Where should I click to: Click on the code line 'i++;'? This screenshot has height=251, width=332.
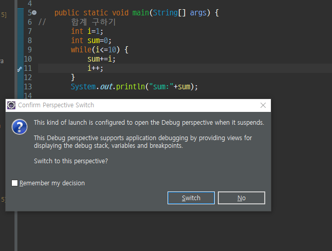pos(95,68)
